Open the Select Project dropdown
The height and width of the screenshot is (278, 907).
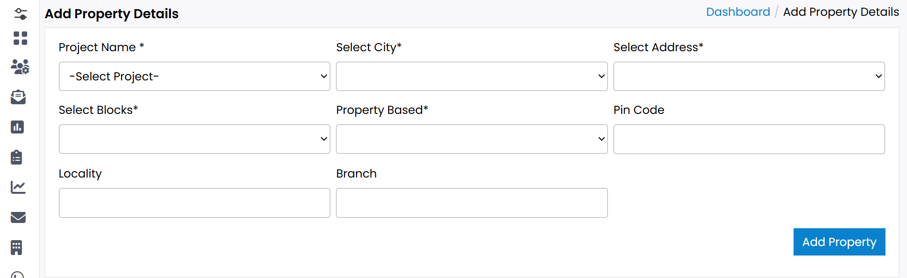[194, 76]
